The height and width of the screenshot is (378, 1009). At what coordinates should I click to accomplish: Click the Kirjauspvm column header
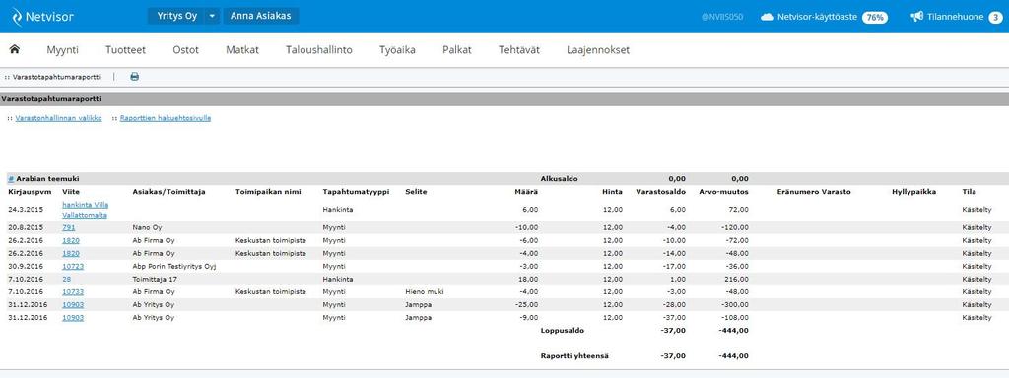tap(29, 192)
